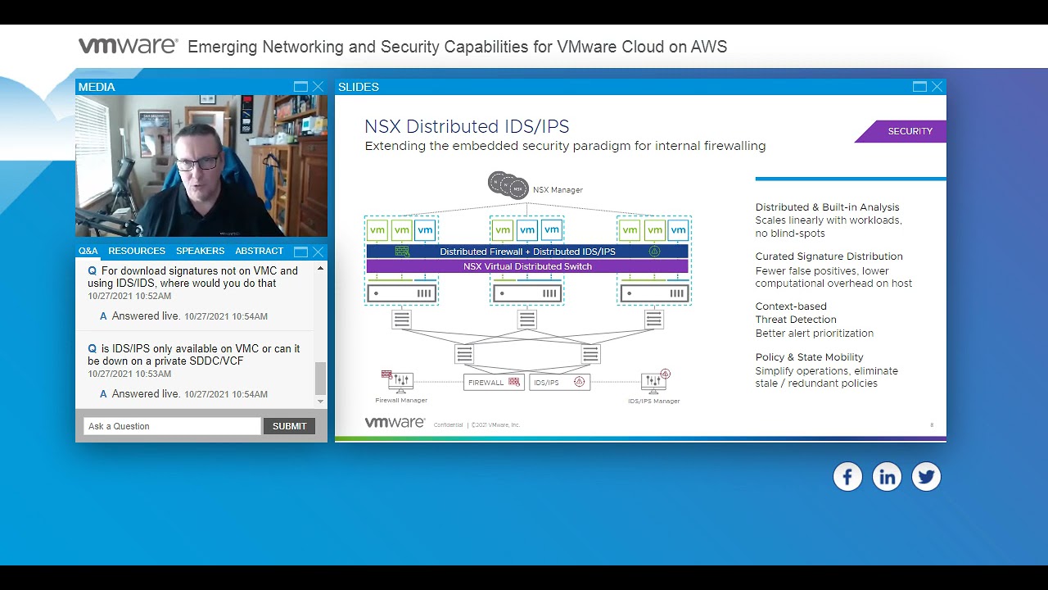Click the Policy & State Mobility heading
This screenshot has width=1048, height=590.
pyautogui.click(x=809, y=357)
